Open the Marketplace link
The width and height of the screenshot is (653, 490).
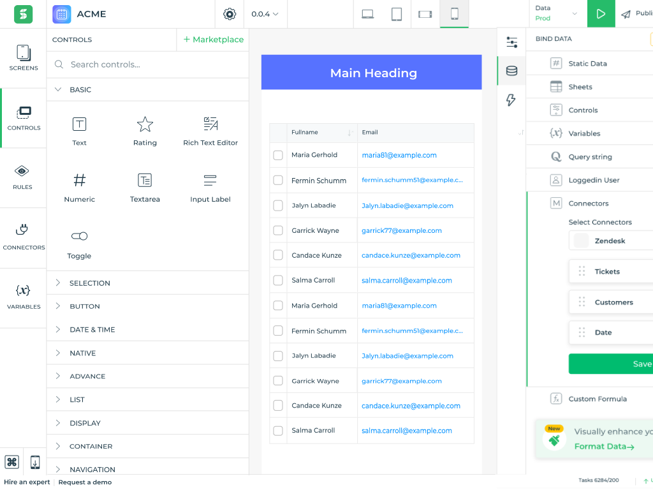214,40
